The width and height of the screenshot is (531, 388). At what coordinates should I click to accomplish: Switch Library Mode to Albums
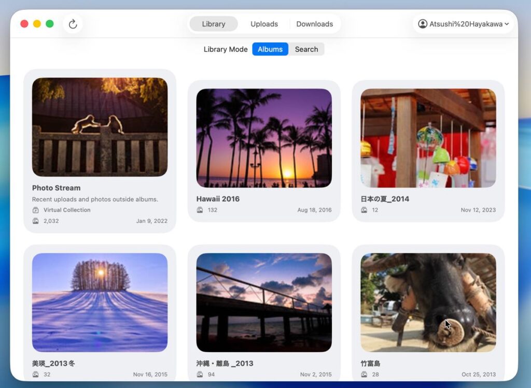(x=270, y=49)
